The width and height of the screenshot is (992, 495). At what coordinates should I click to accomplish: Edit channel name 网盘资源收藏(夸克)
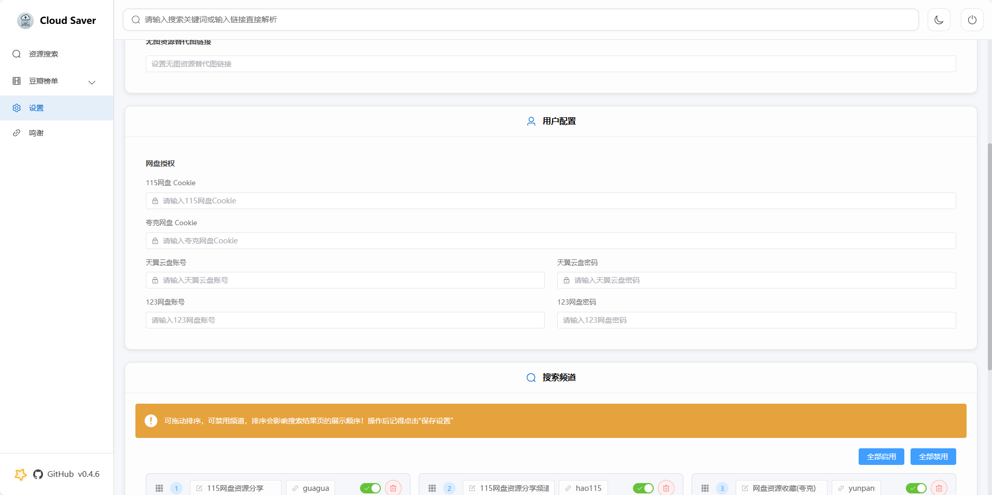[x=781, y=488]
